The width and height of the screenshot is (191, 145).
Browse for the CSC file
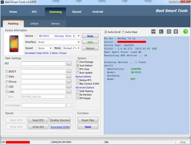pyautogui.click(x=69, y=87)
